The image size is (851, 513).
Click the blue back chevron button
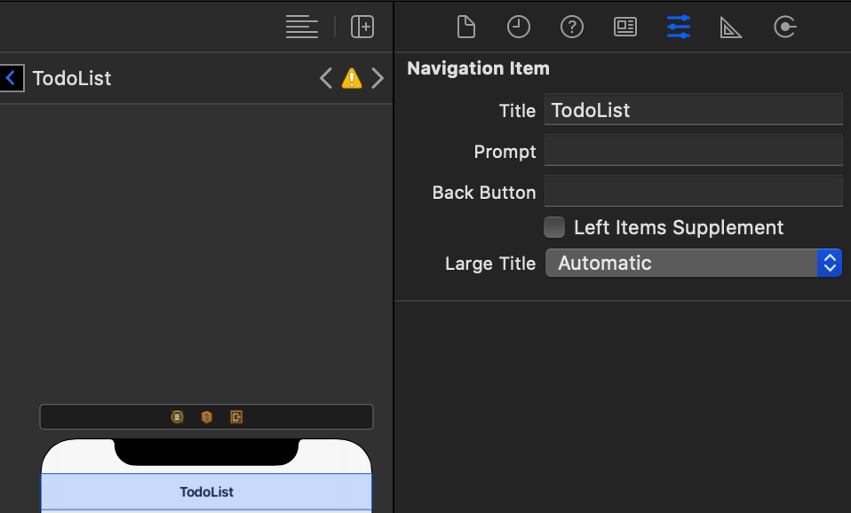11,78
